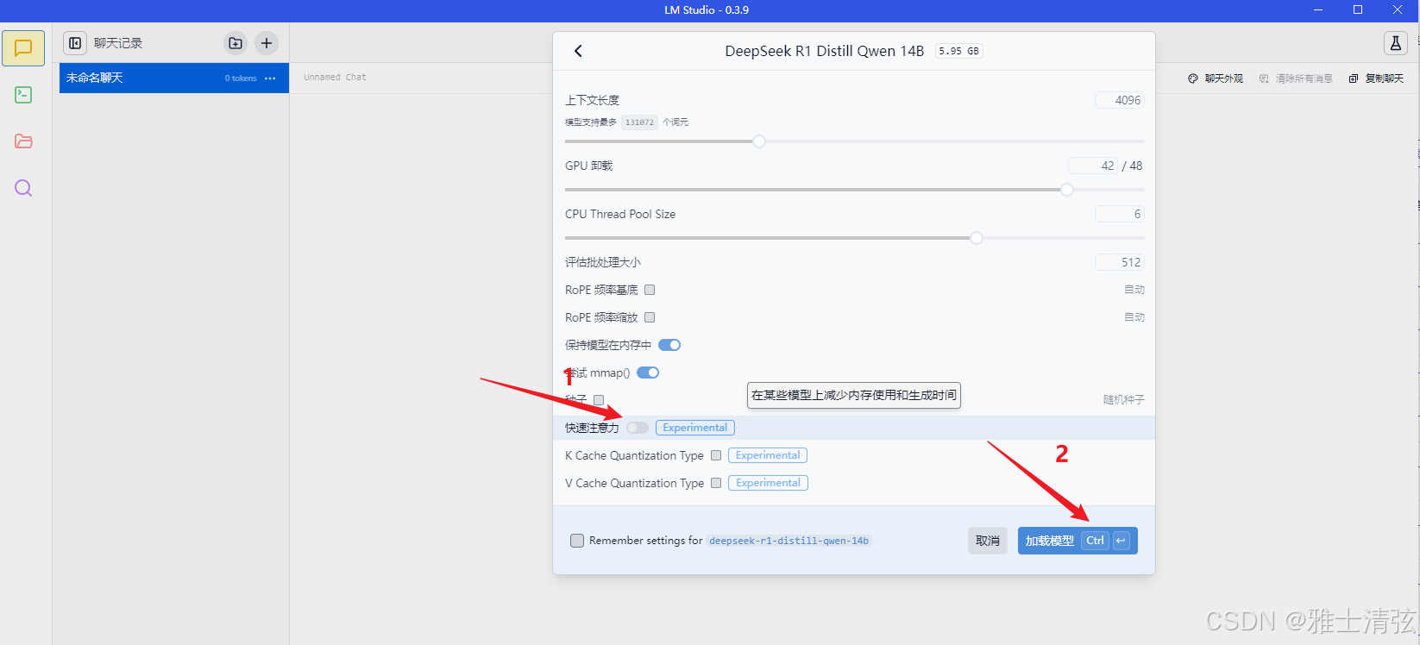Click 加载模型 to load model

[1078, 541]
